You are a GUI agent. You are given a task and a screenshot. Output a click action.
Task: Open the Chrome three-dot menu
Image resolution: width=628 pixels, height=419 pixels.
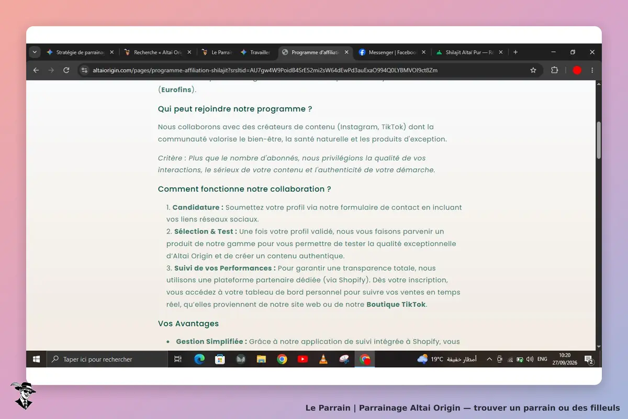pyautogui.click(x=592, y=70)
